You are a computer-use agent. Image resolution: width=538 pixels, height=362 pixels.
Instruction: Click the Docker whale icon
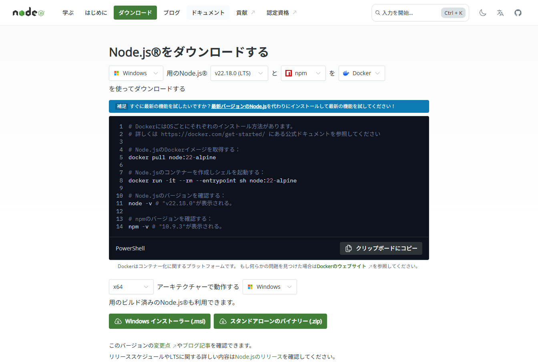pos(346,73)
